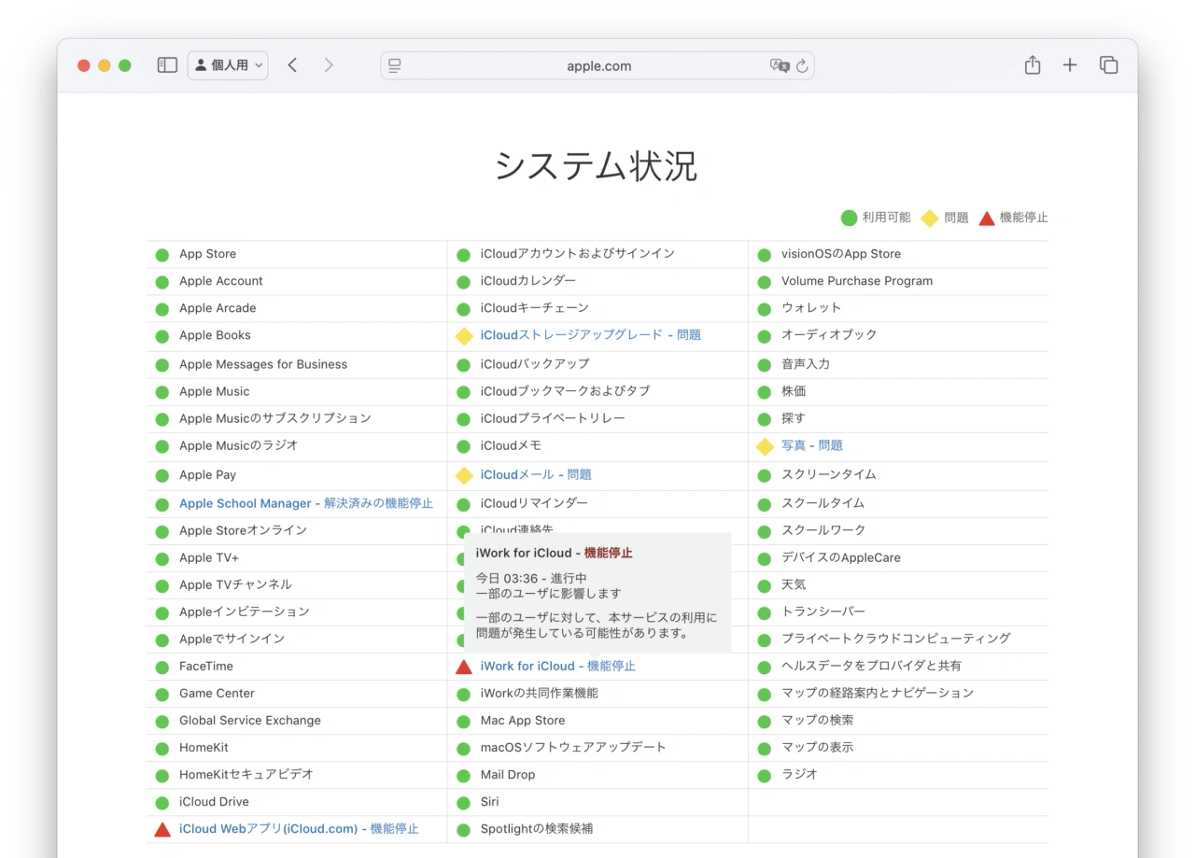This screenshot has width=1195, height=858.
Task: Open the 写真 - 問題 link
Action: coord(811,446)
